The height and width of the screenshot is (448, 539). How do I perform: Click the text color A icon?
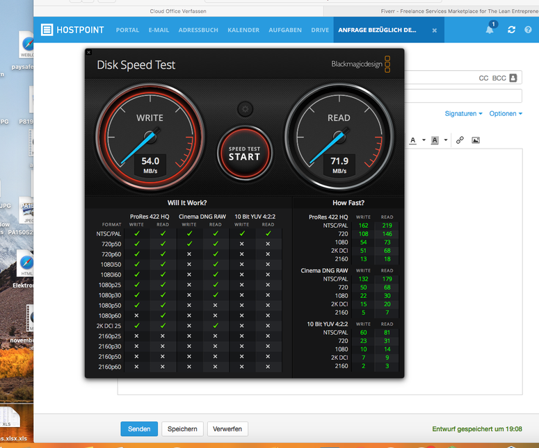tap(413, 140)
